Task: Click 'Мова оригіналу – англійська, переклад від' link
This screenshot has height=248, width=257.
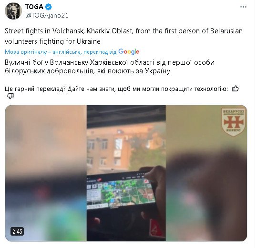Action: (61, 52)
